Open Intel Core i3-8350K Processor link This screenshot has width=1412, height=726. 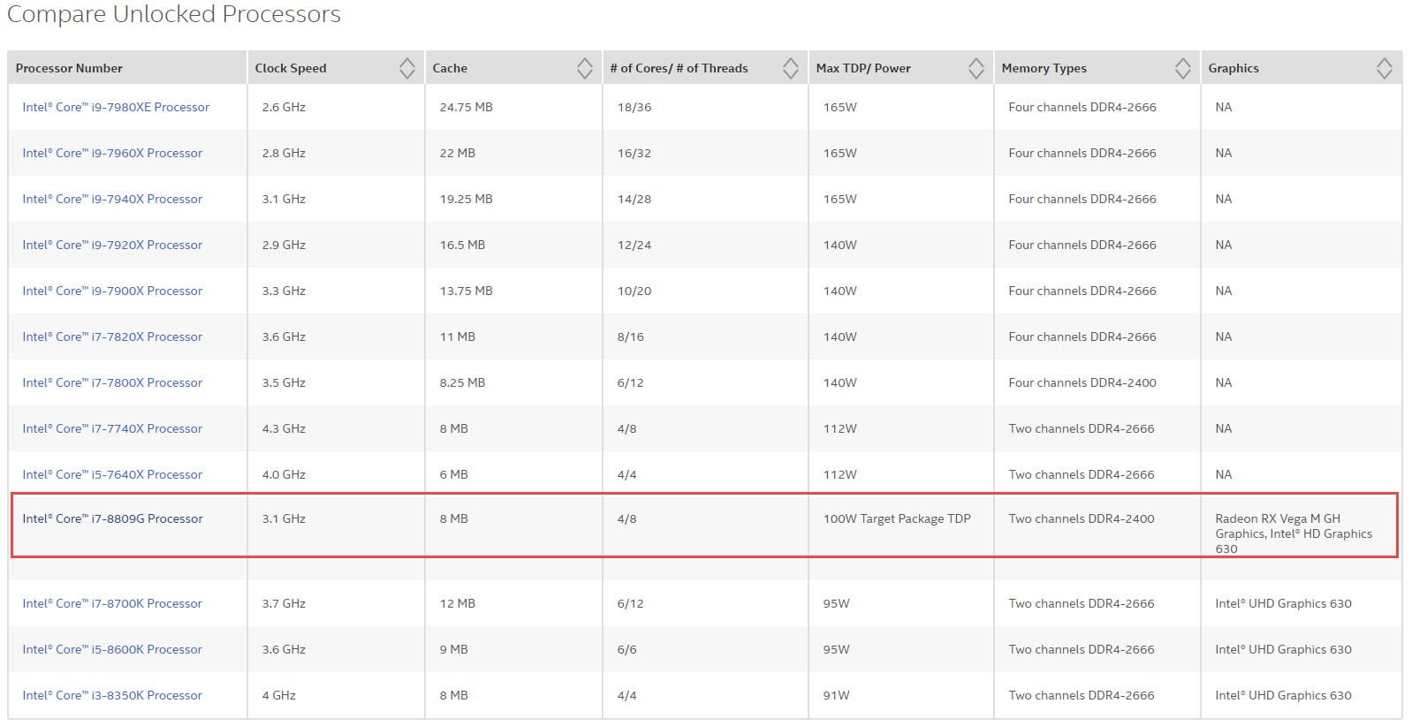(x=112, y=695)
